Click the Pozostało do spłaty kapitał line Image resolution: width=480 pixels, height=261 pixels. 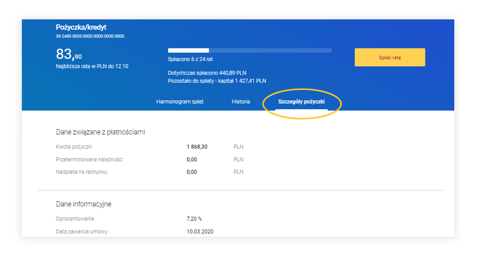[217, 81]
